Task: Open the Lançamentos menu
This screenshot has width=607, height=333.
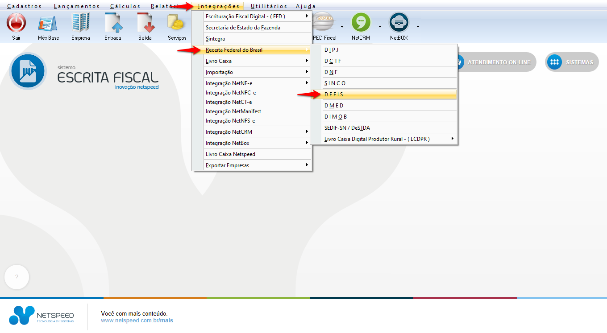Action: (x=77, y=6)
